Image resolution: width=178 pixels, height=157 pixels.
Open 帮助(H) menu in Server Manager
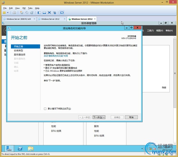point(169,30)
